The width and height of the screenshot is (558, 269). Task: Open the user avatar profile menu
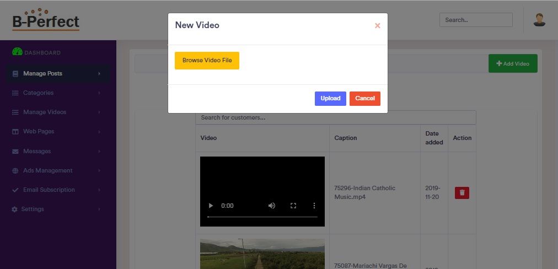click(x=539, y=20)
